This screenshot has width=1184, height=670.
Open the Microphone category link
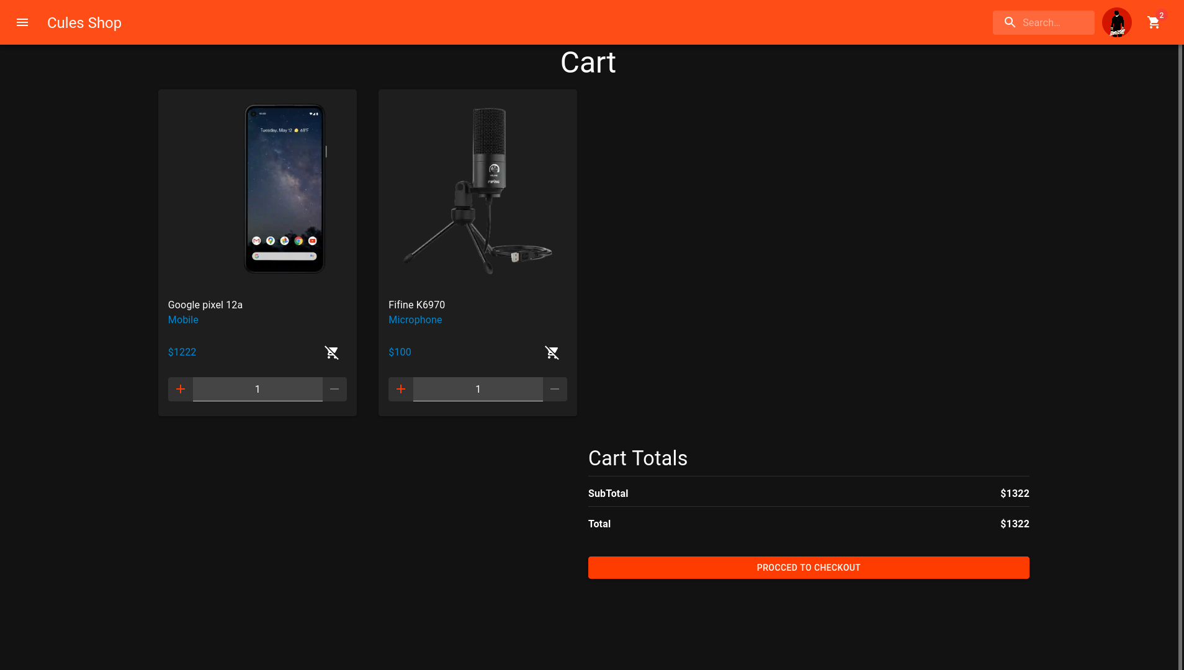415,319
